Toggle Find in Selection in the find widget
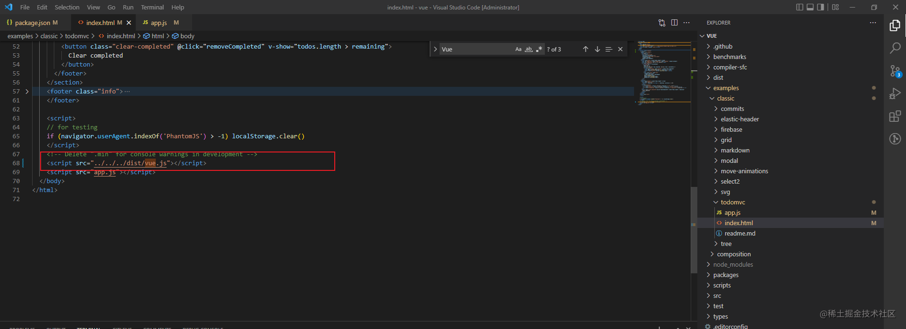The image size is (906, 329). (609, 49)
